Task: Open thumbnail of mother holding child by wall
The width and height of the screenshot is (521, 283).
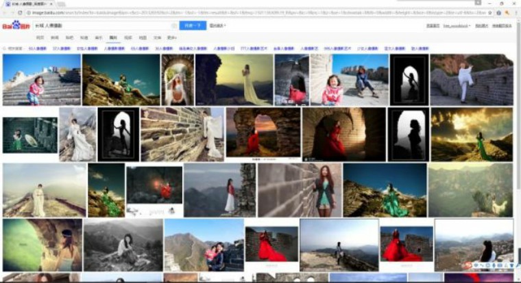Action: (x=204, y=245)
